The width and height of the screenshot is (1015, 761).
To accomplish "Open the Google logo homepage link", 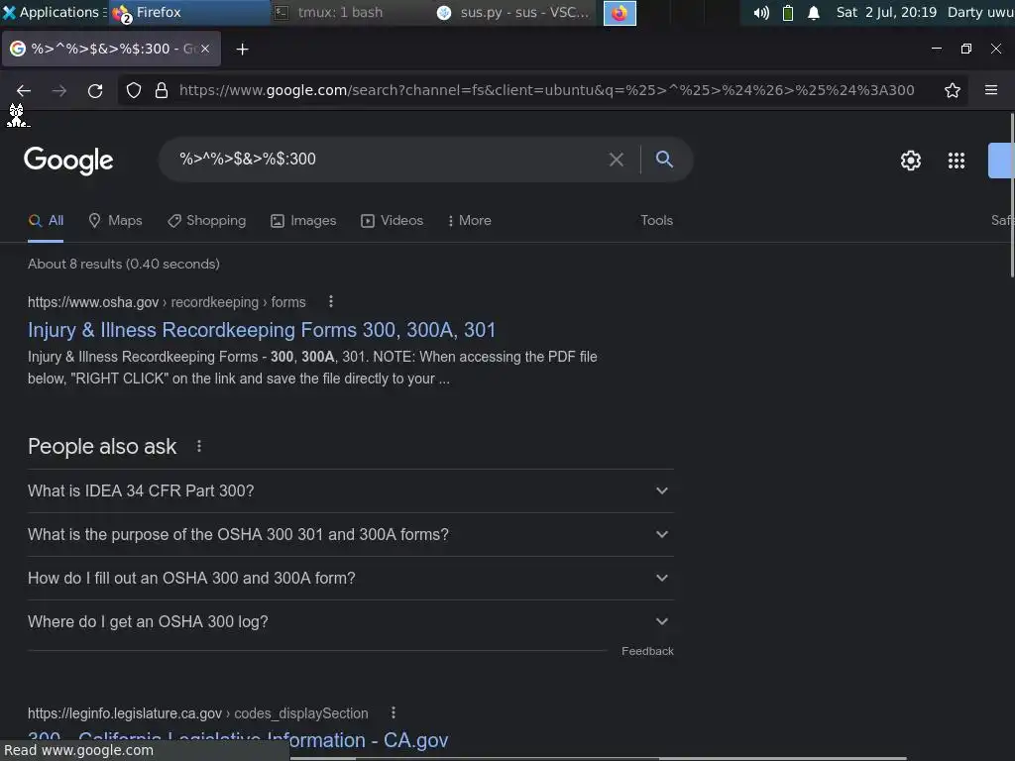I will [68, 161].
